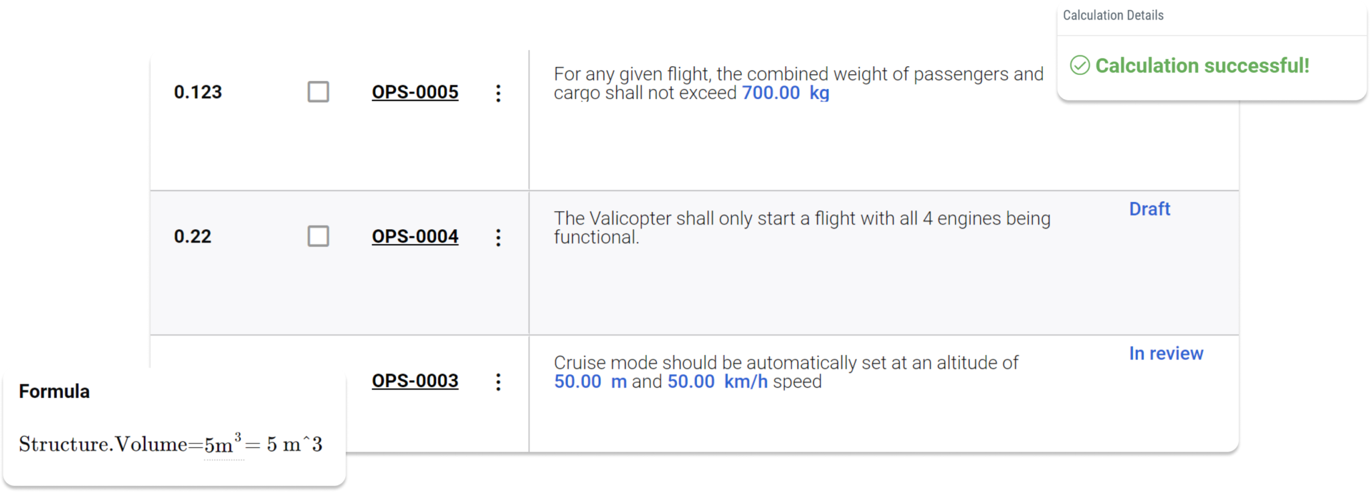Select the 50.00 km/h speed value
Image resolution: width=1370 pixels, height=492 pixels.
click(x=694, y=382)
